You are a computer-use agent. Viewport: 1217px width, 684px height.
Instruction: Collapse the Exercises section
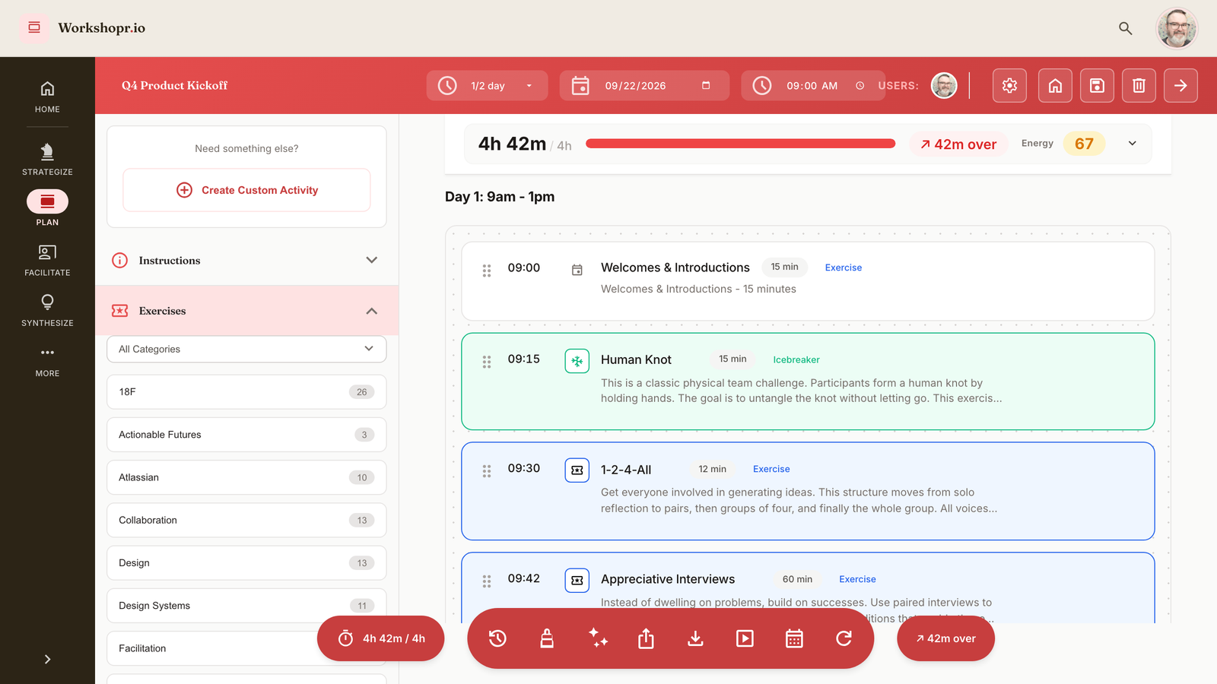[x=246, y=311]
